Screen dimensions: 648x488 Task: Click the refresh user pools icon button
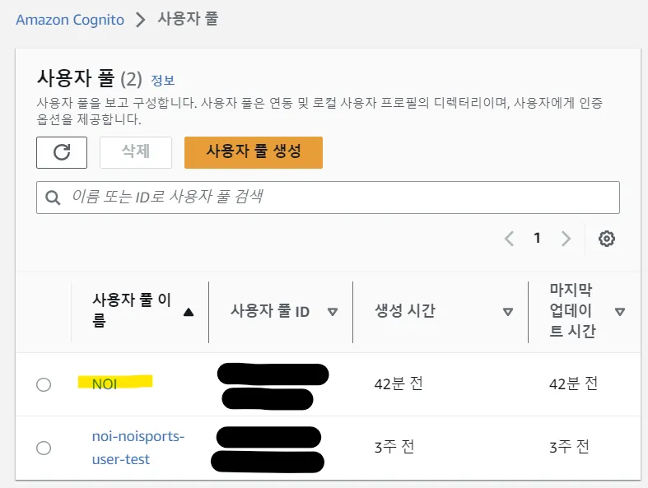(62, 152)
